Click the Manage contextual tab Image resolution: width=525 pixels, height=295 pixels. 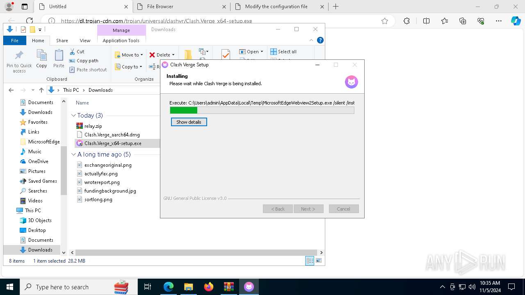[121, 30]
